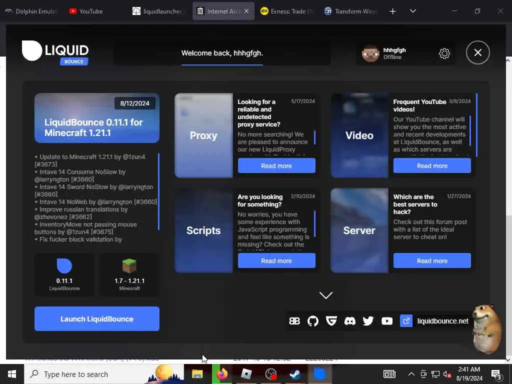Screen dimensions: 512x384
Task: Open the muted volume tray icon
Action: 447,374
